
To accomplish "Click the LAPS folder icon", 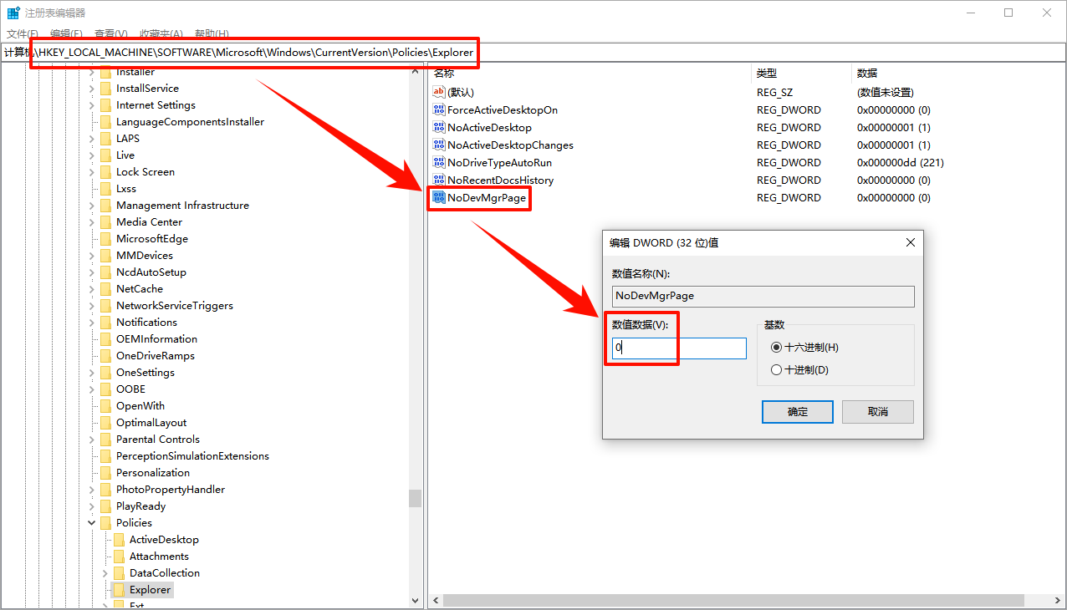I will (105, 138).
